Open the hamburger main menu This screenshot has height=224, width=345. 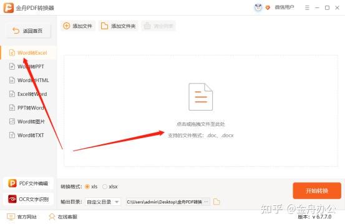pos(307,8)
